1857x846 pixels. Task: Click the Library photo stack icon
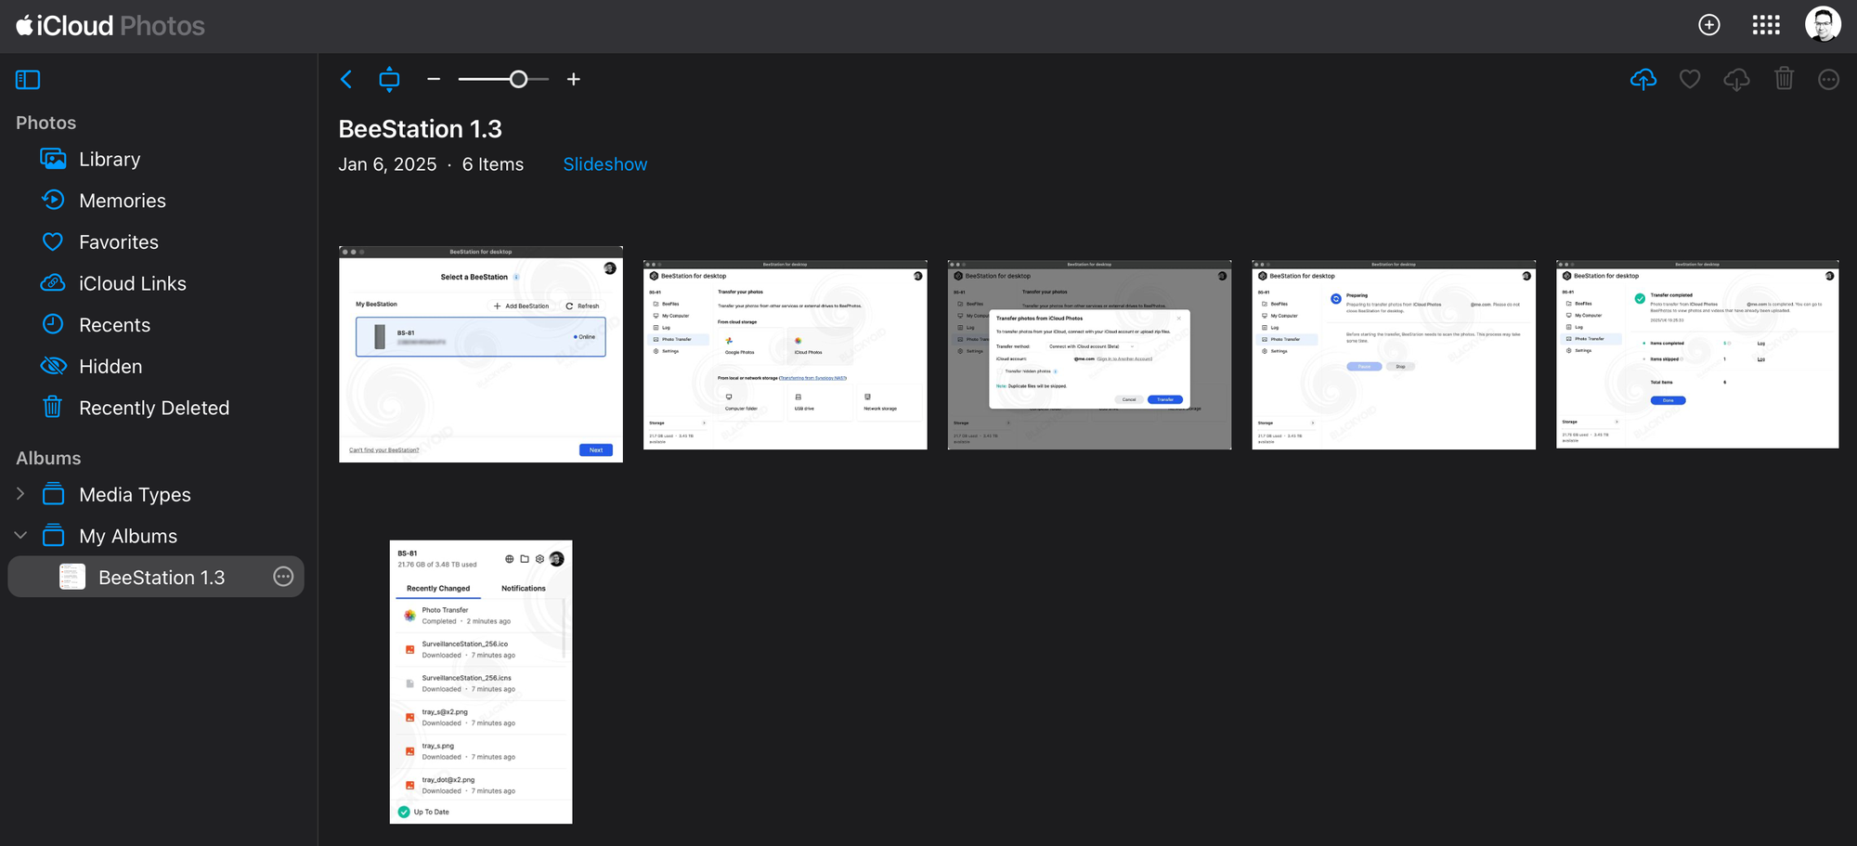tap(53, 160)
